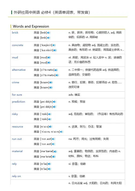Screen dimensions: 135x191
Task: Select the definition text adv. 确实
Action: point(74,95)
